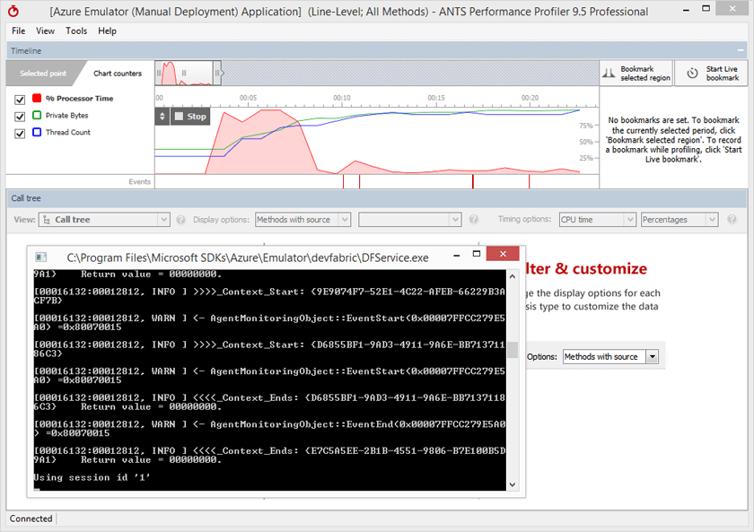Open the Tools menu
The width and height of the screenshot is (754, 532).
(75, 31)
